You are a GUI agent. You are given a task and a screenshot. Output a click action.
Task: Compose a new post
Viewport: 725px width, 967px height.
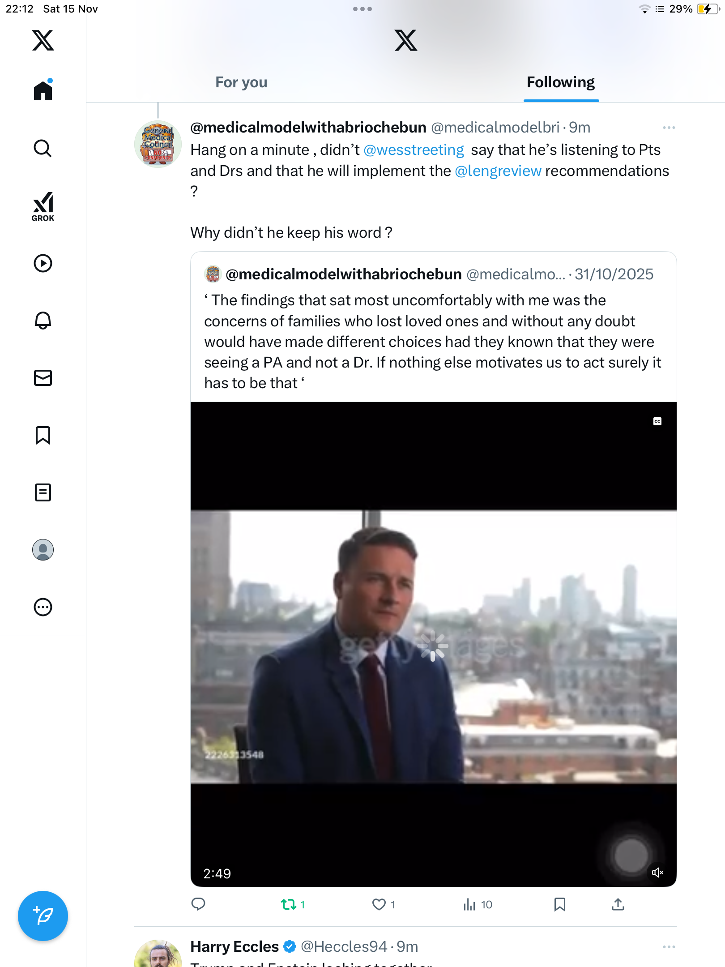pos(43,916)
